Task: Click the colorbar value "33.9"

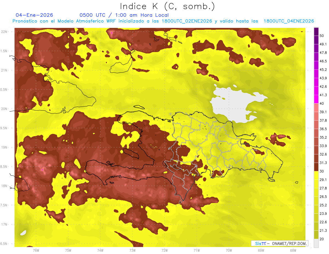Action: pyautogui.click(x=323, y=145)
